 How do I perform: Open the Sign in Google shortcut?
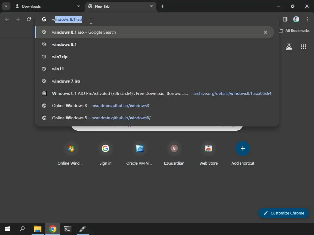pyautogui.click(x=105, y=154)
